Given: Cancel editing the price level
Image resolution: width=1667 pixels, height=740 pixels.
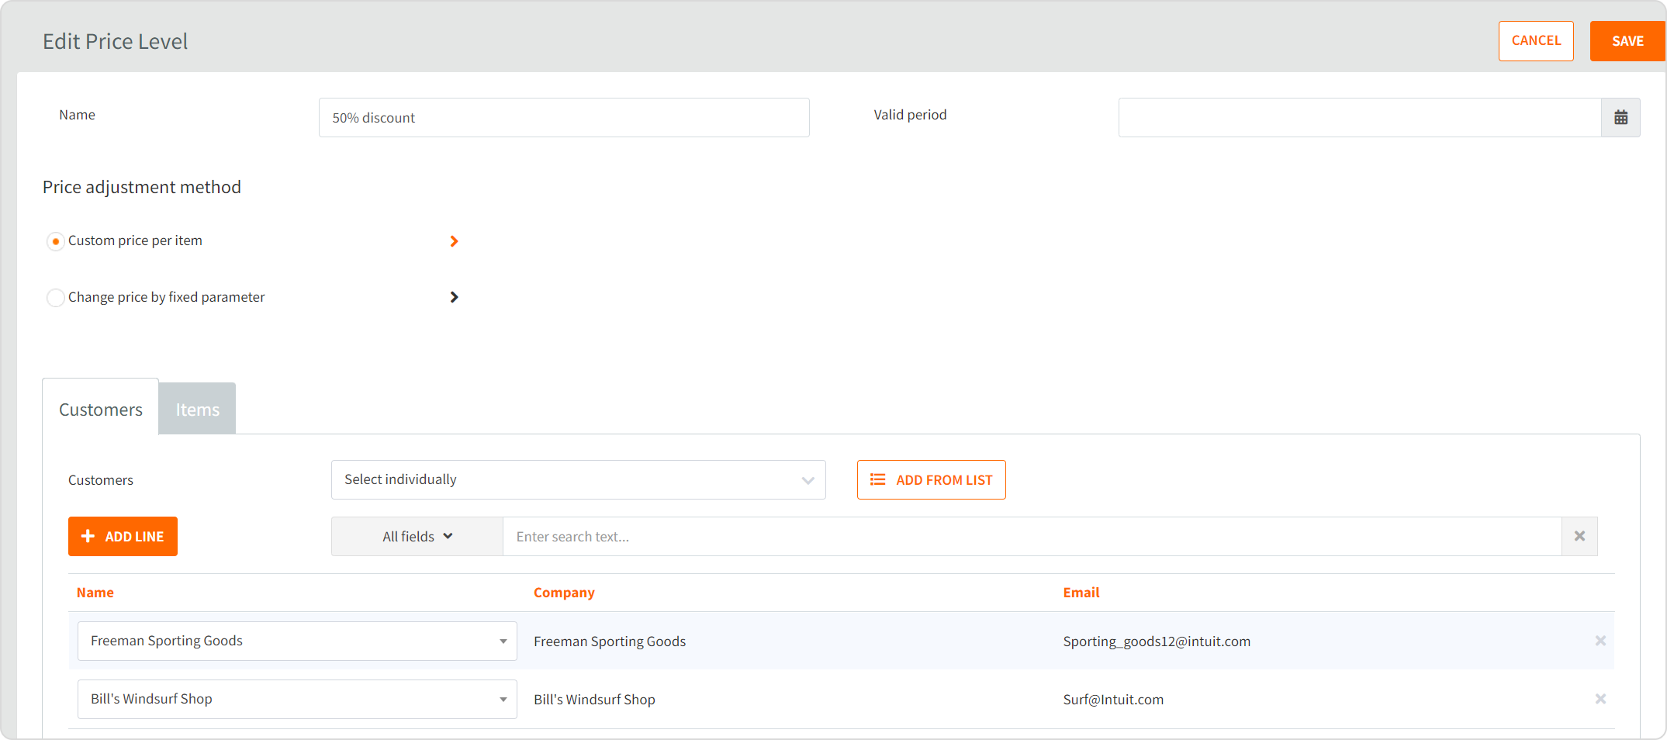Looking at the screenshot, I should pyautogui.click(x=1536, y=40).
